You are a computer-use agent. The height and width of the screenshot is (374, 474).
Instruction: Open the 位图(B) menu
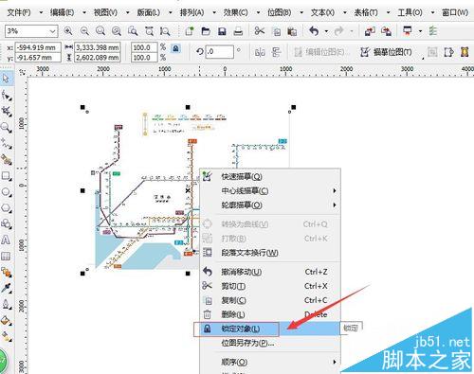click(279, 12)
